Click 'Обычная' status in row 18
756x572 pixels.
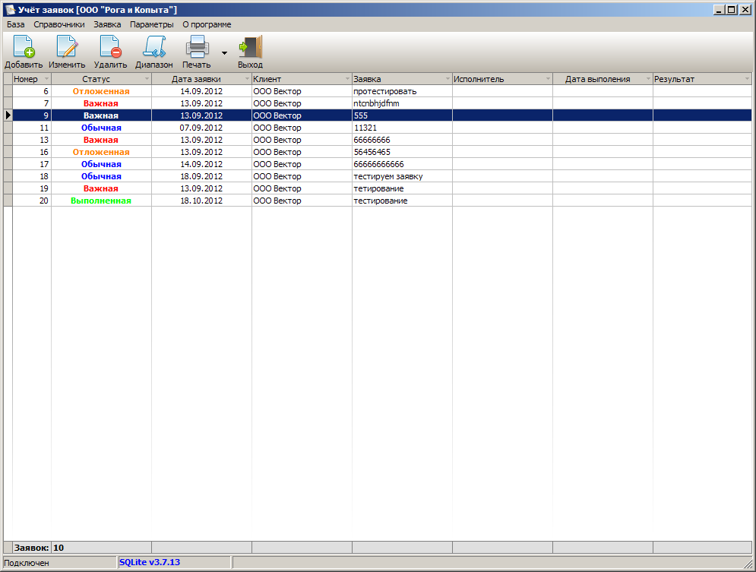coord(101,176)
